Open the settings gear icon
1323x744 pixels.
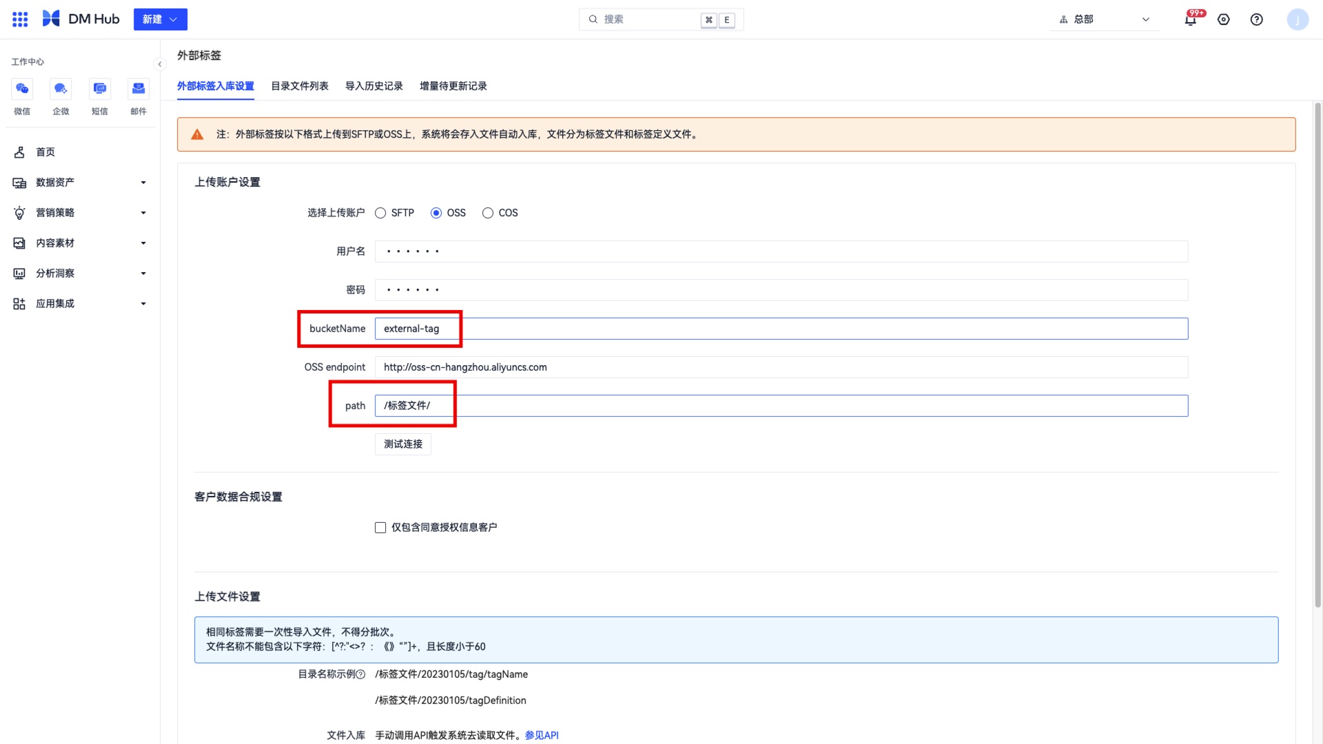point(1224,19)
